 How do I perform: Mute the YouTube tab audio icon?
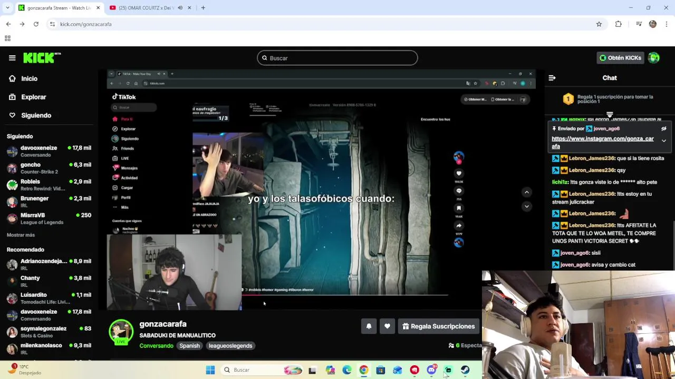pos(180,8)
